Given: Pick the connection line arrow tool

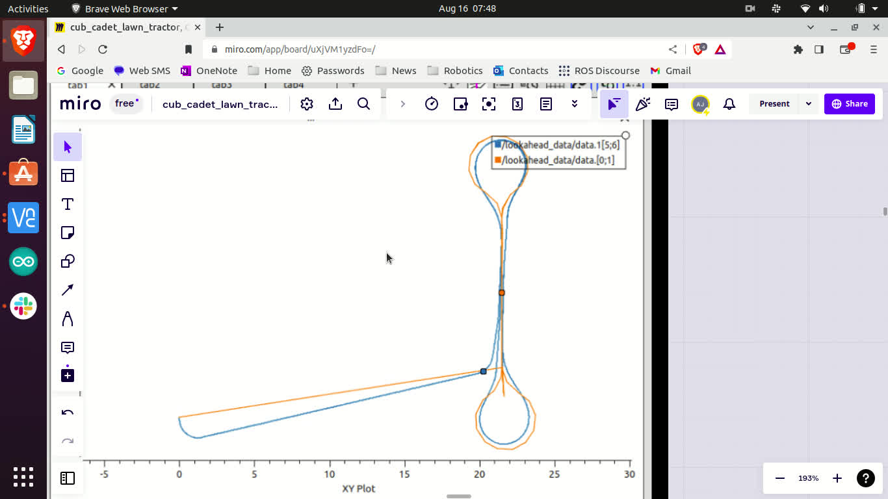Looking at the screenshot, I should (68, 290).
